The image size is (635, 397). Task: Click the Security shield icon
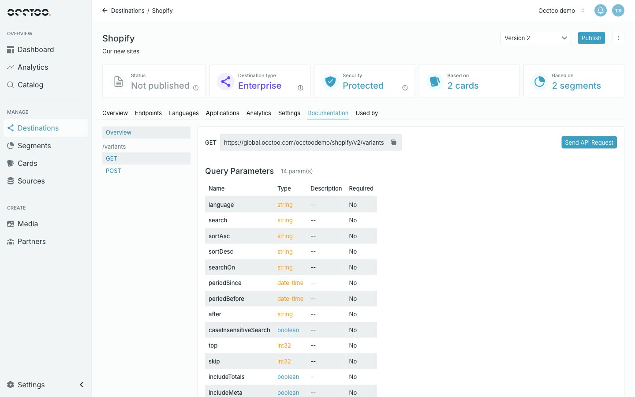tap(330, 82)
